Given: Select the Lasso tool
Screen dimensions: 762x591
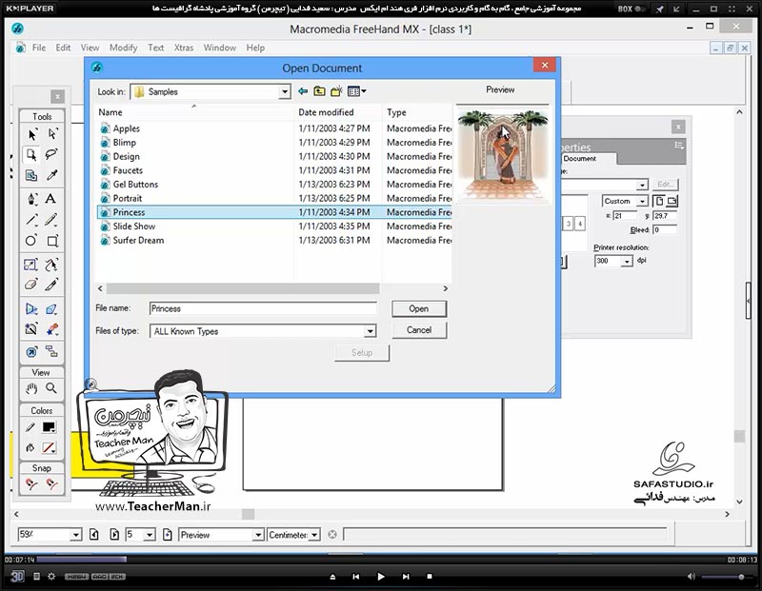Looking at the screenshot, I should click(x=51, y=155).
